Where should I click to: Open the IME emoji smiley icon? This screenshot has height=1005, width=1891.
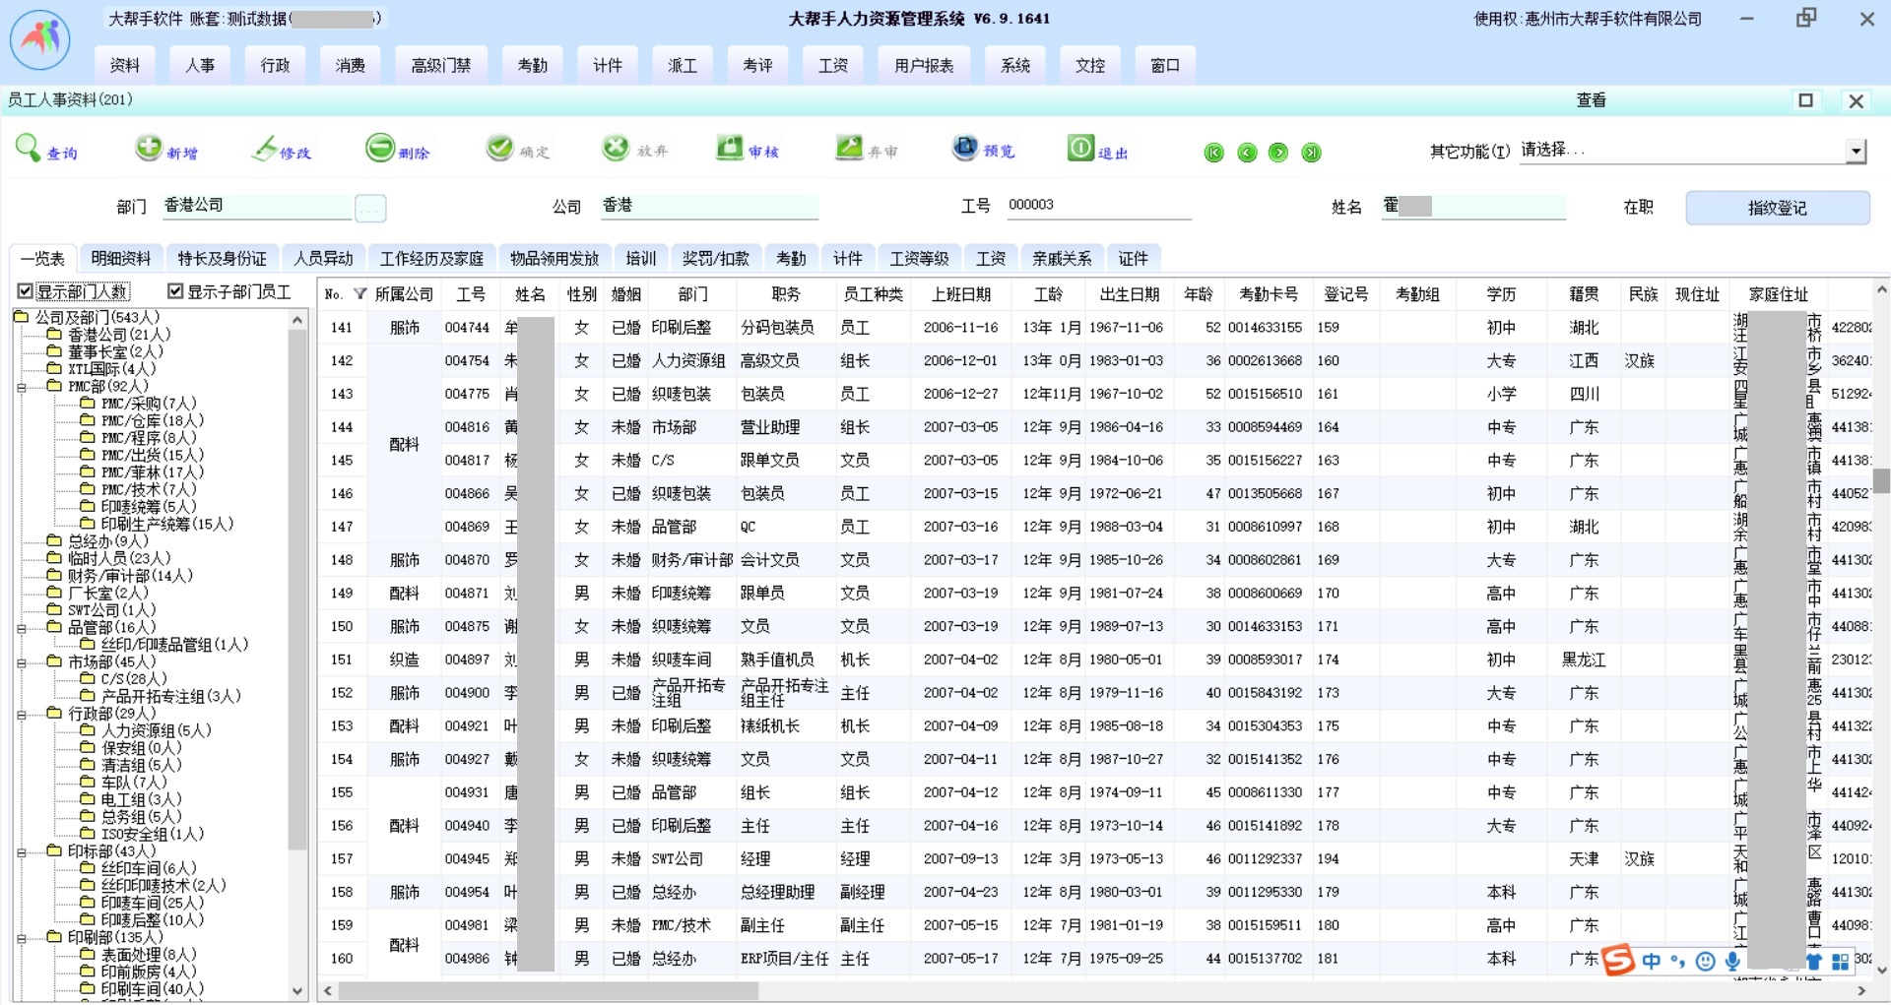tap(1706, 962)
